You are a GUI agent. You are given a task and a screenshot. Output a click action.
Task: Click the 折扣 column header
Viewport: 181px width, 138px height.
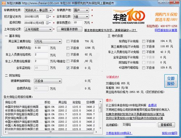tap(47, 102)
